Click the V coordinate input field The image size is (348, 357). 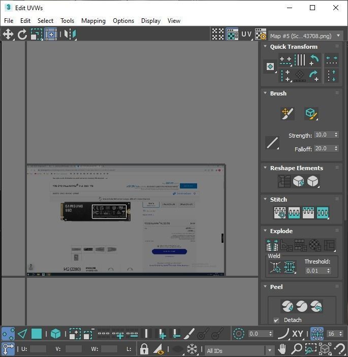pyautogui.click(x=73, y=349)
